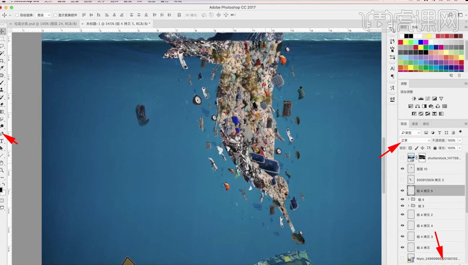Add an Invert adjustment
Image resolution: width=468 pixels, height=265 pixels.
click(414, 113)
